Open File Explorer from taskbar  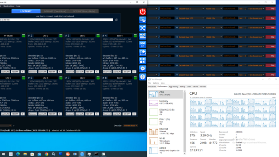click(x=25, y=154)
